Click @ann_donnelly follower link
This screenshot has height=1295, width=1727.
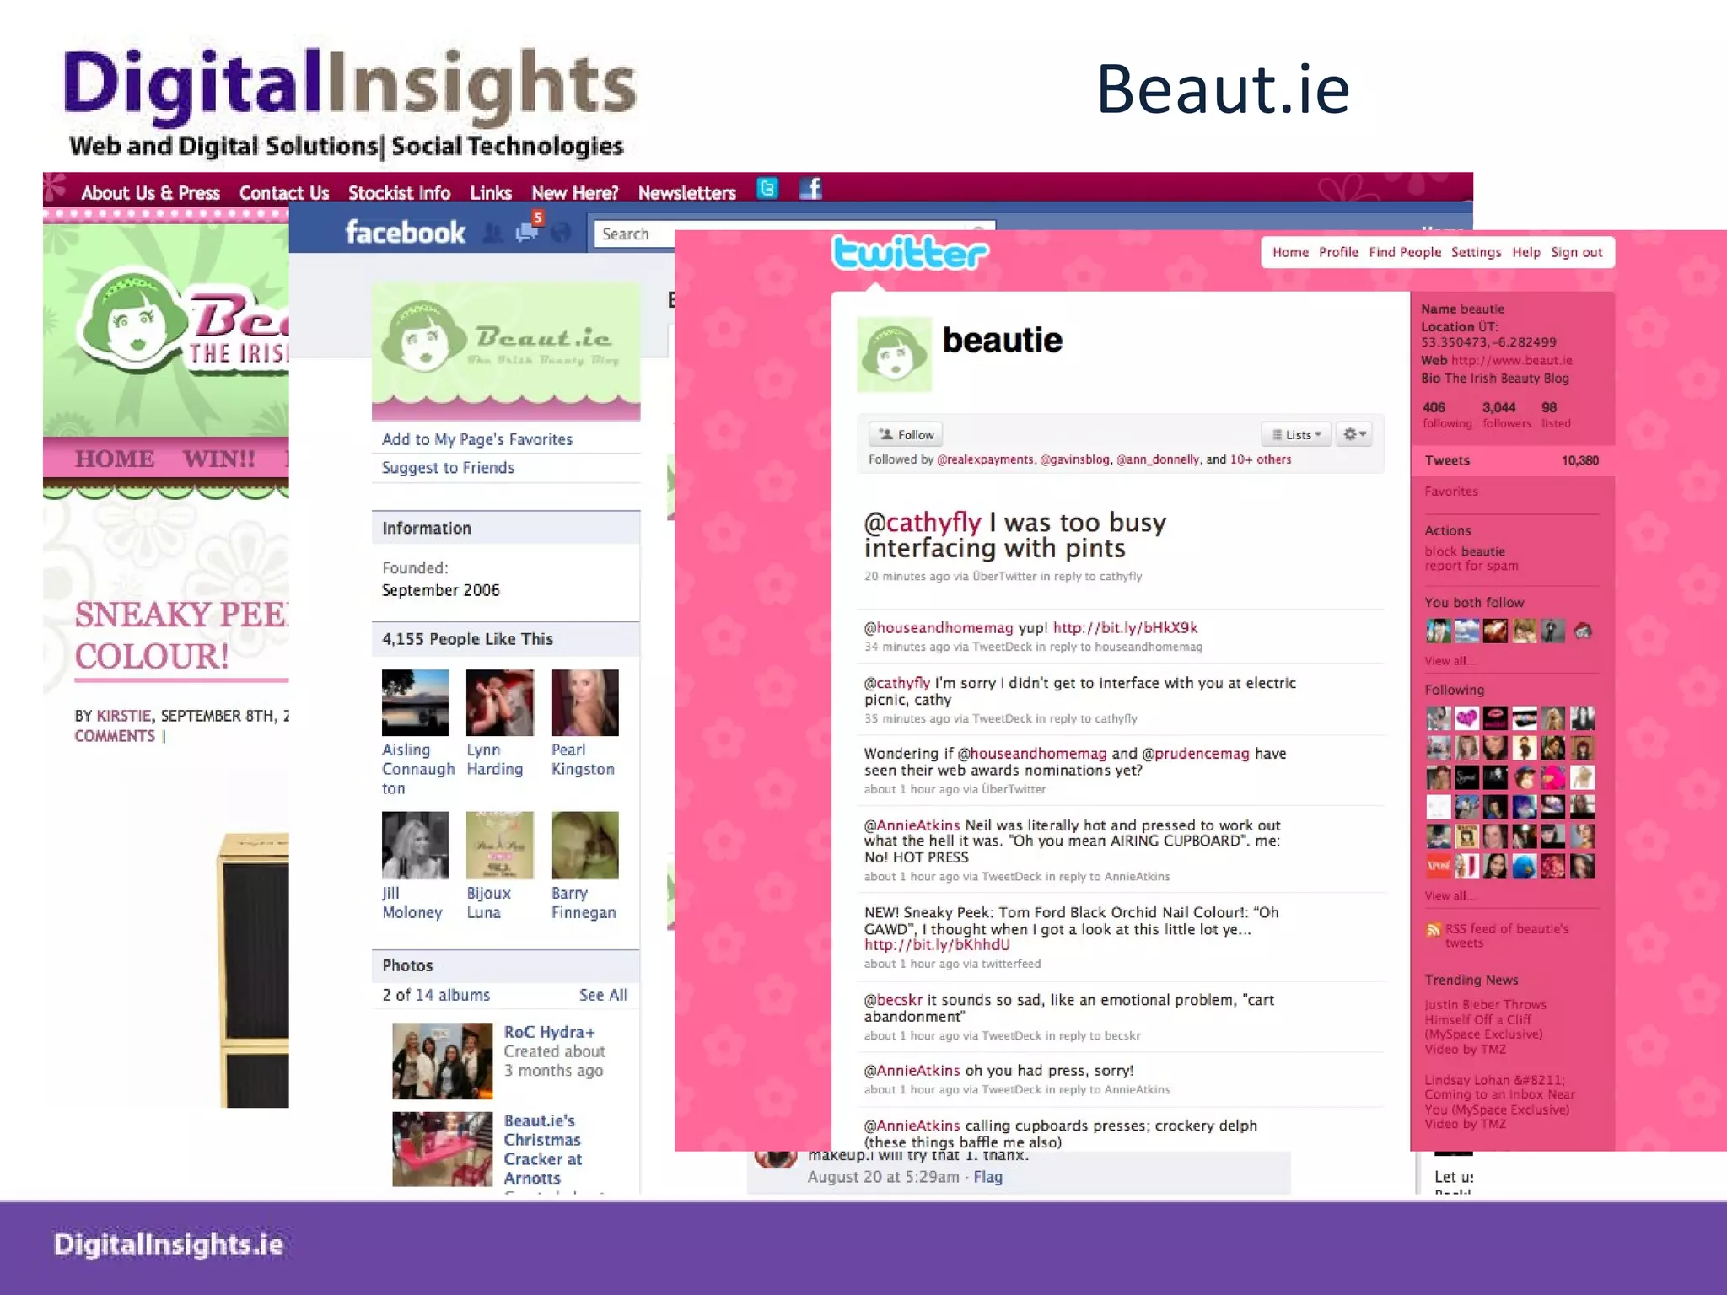[1158, 459]
